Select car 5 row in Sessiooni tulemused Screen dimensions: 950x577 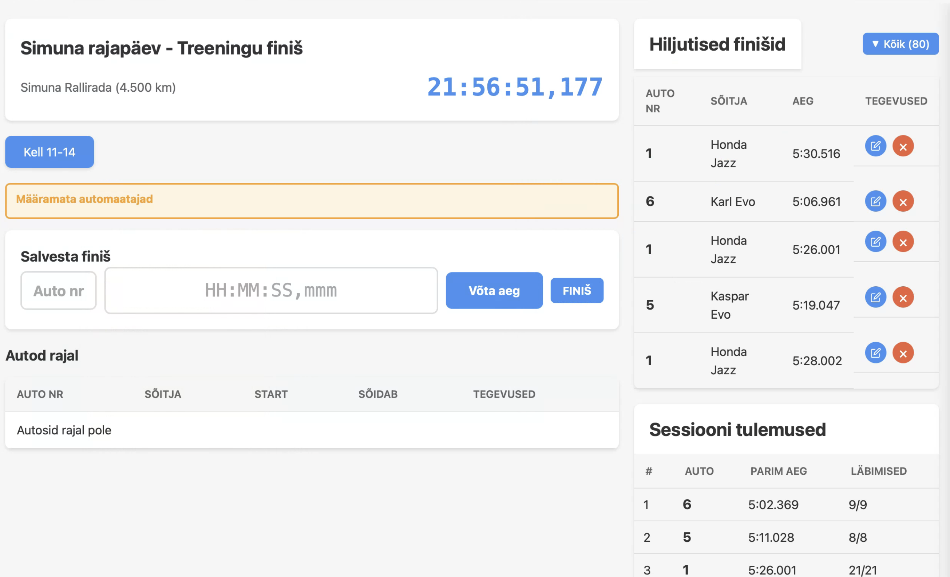click(x=786, y=537)
